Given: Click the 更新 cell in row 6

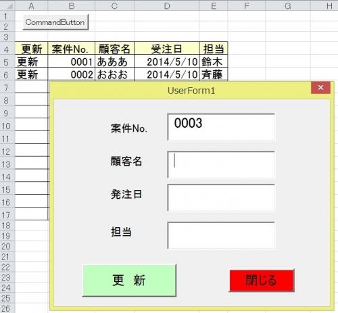Looking at the screenshot, I should pyautogui.click(x=31, y=74).
